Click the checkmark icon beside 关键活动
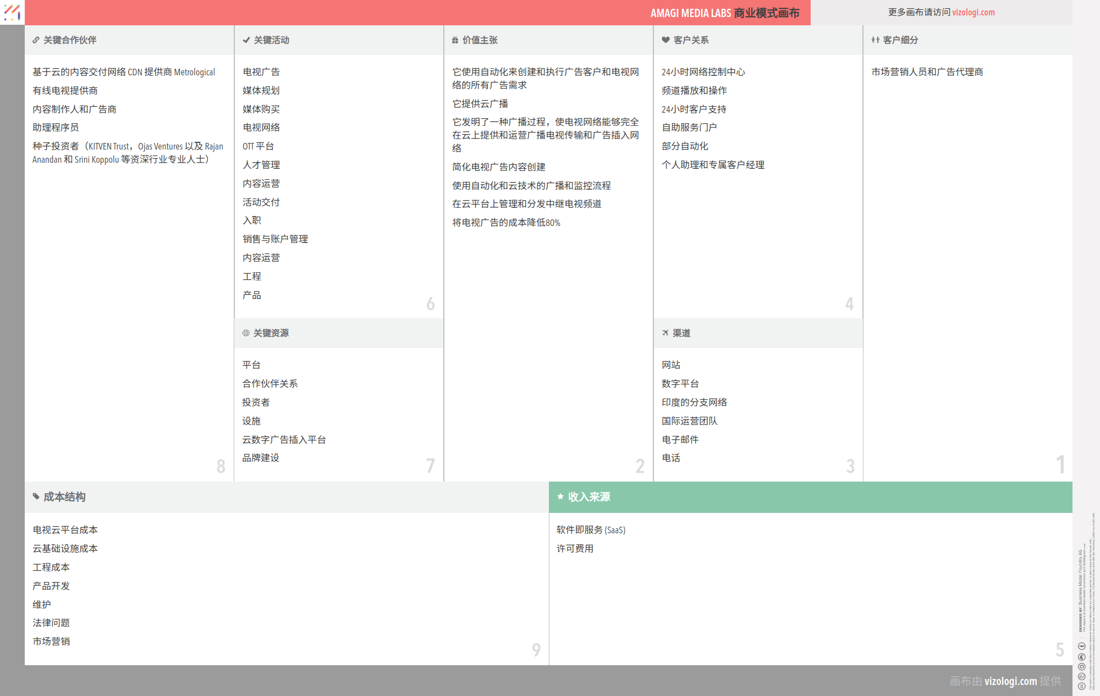This screenshot has width=1100, height=696. click(246, 40)
